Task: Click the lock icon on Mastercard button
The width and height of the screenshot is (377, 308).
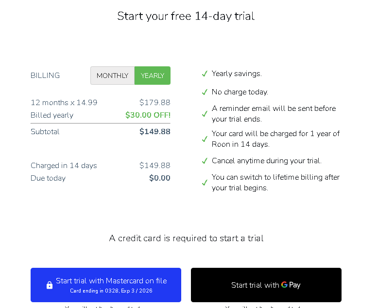Action: coord(50,285)
